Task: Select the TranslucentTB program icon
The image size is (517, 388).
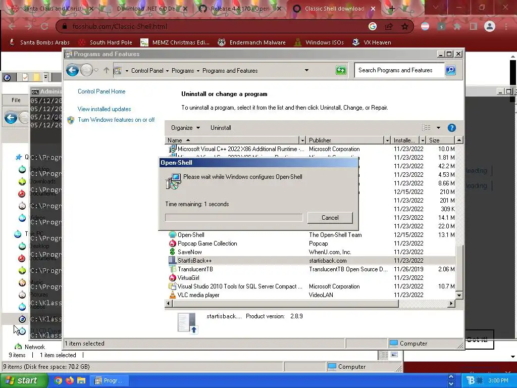Action: pos(173,269)
